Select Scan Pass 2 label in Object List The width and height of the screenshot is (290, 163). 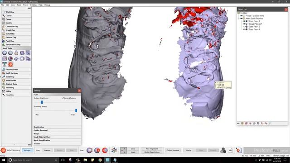pyautogui.click(x=255, y=24)
